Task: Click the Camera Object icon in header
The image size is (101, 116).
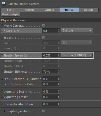Action: [3, 4]
